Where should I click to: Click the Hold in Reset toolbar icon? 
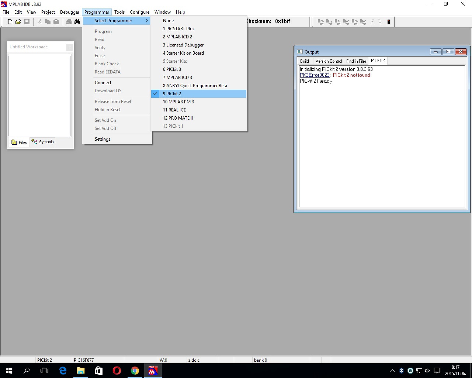coord(380,22)
